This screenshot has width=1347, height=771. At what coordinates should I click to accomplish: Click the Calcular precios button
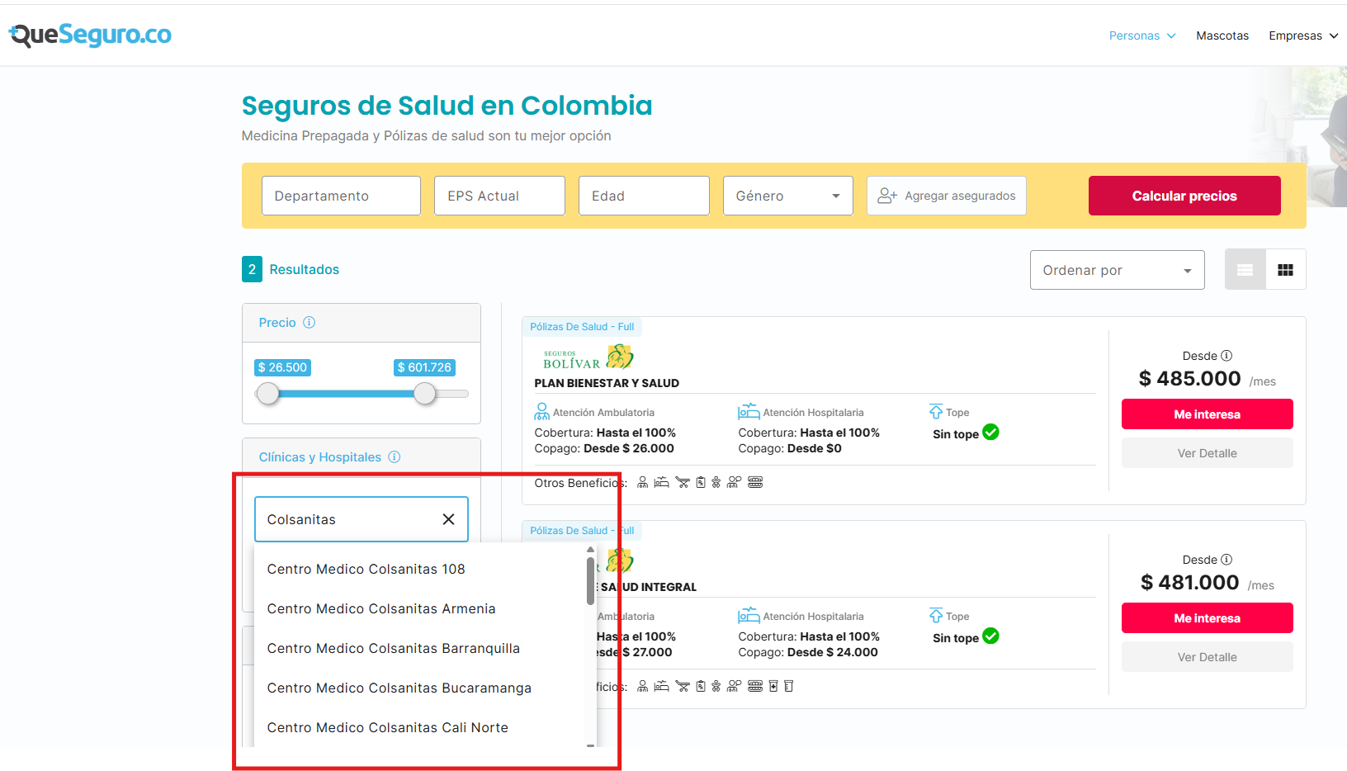point(1184,196)
